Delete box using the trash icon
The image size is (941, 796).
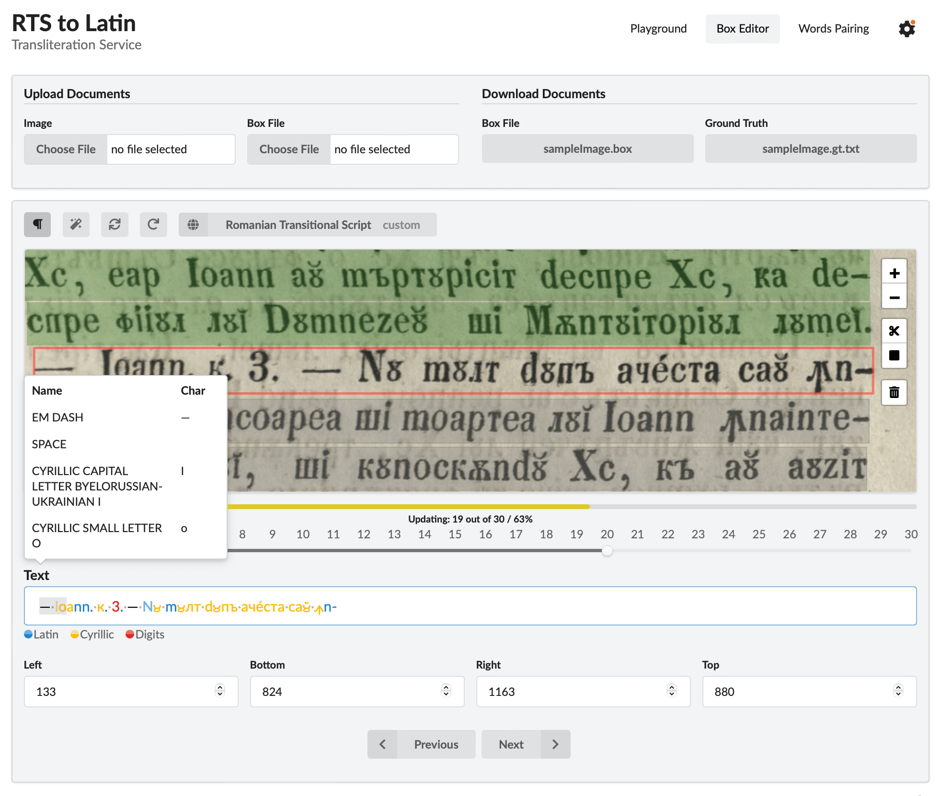[x=894, y=393]
